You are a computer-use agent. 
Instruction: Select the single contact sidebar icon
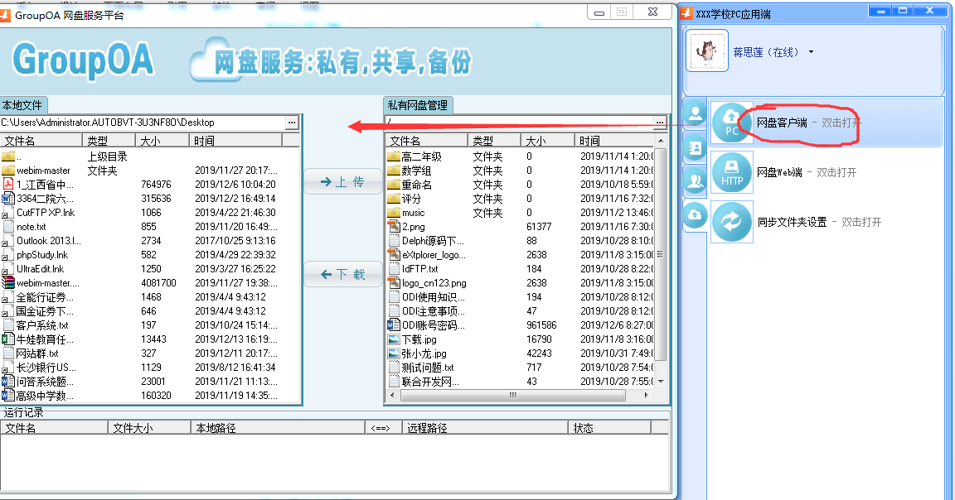point(695,114)
